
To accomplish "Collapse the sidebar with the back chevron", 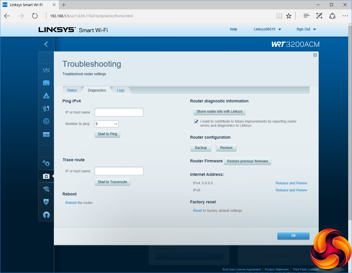I will (46, 44).
